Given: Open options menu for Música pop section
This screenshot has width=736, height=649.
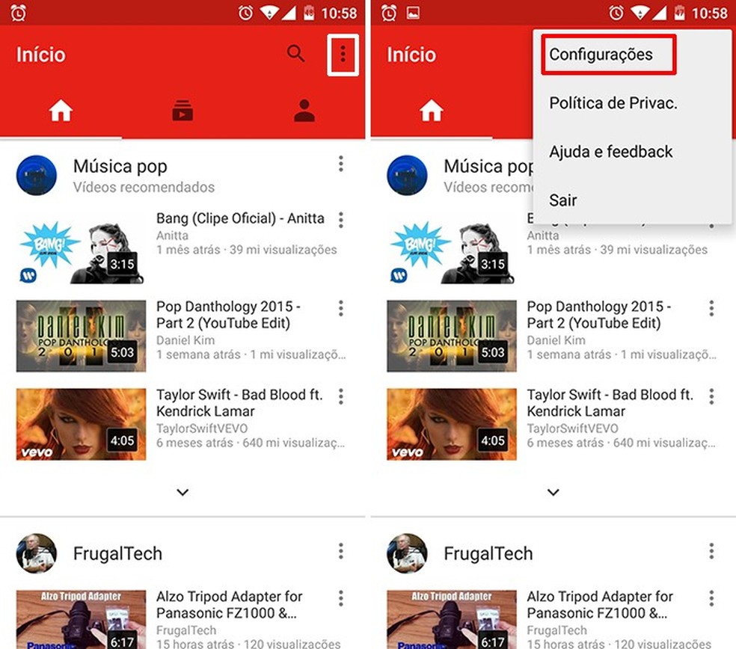Looking at the screenshot, I should (x=340, y=164).
